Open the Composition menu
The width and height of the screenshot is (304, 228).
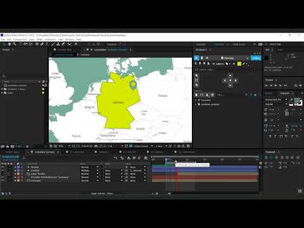[x=20, y=39]
